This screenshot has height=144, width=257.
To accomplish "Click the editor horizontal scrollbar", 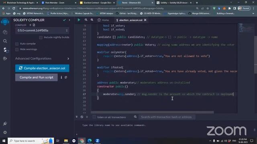I will click(152, 112).
